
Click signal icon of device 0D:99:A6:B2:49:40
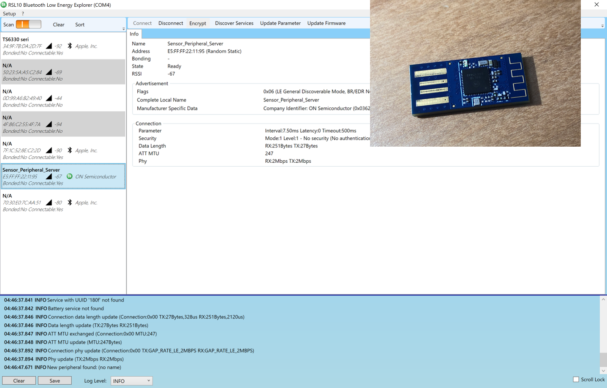point(49,98)
